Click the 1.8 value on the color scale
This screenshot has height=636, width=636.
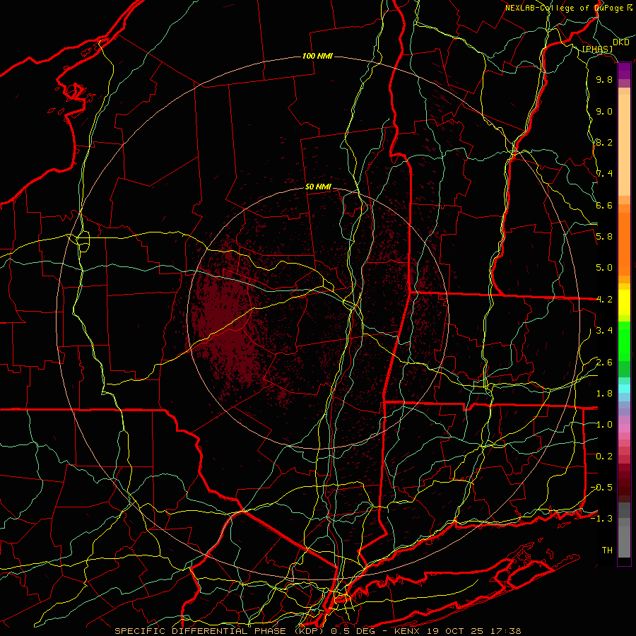(604, 394)
